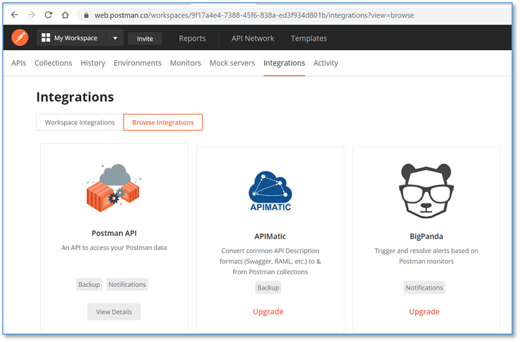
Task: Switch to the APIs tab
Action: (19, 63)
